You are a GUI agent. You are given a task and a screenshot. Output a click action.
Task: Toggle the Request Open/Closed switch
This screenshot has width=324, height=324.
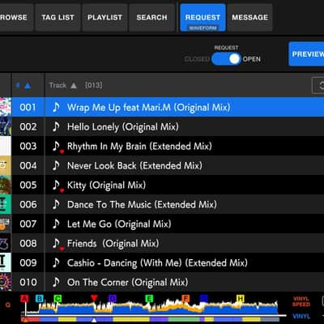(x=226, y=59)
